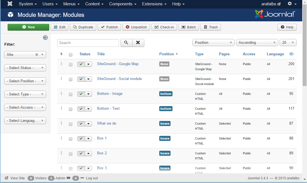
Task: Clear search with the X button
Action: pos(138,43)
